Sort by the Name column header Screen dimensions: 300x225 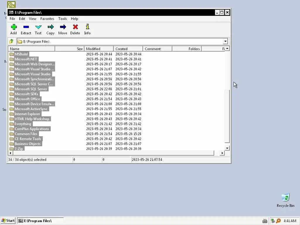click(32, 49)
